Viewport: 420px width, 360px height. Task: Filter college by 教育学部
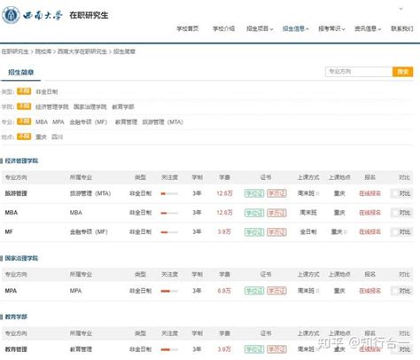pos(123,107)
